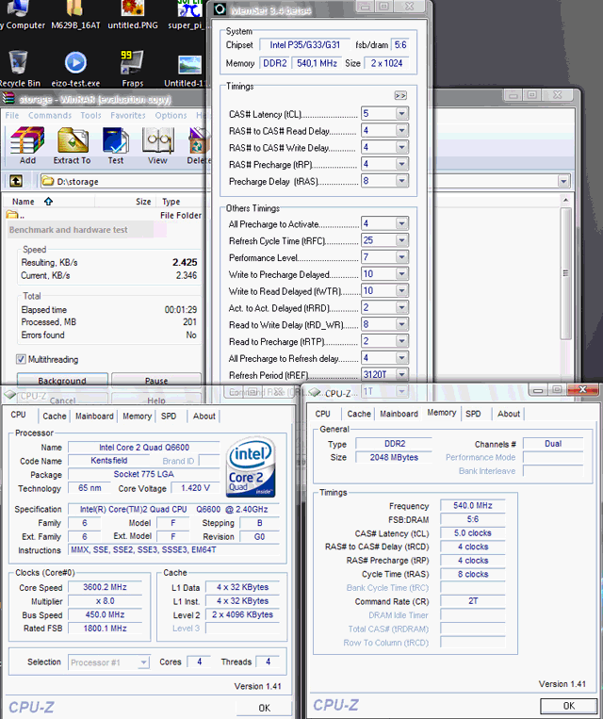
Task: Open the Processor #1 selection dropdown
Action: (x=143, y=662)
